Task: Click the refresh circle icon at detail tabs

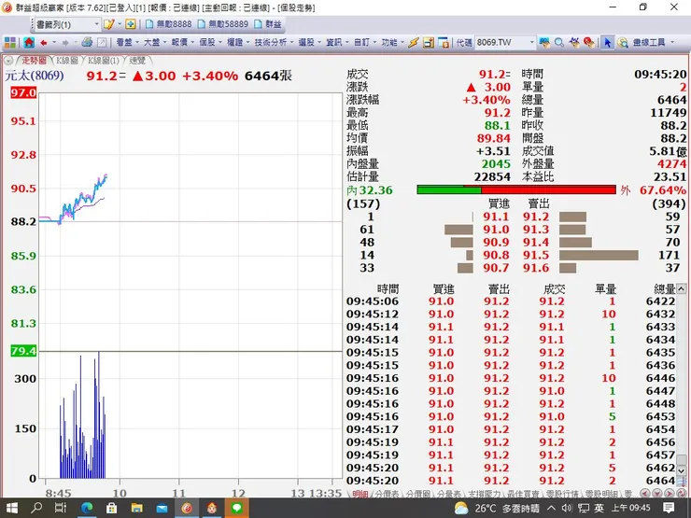Action: 682,494
